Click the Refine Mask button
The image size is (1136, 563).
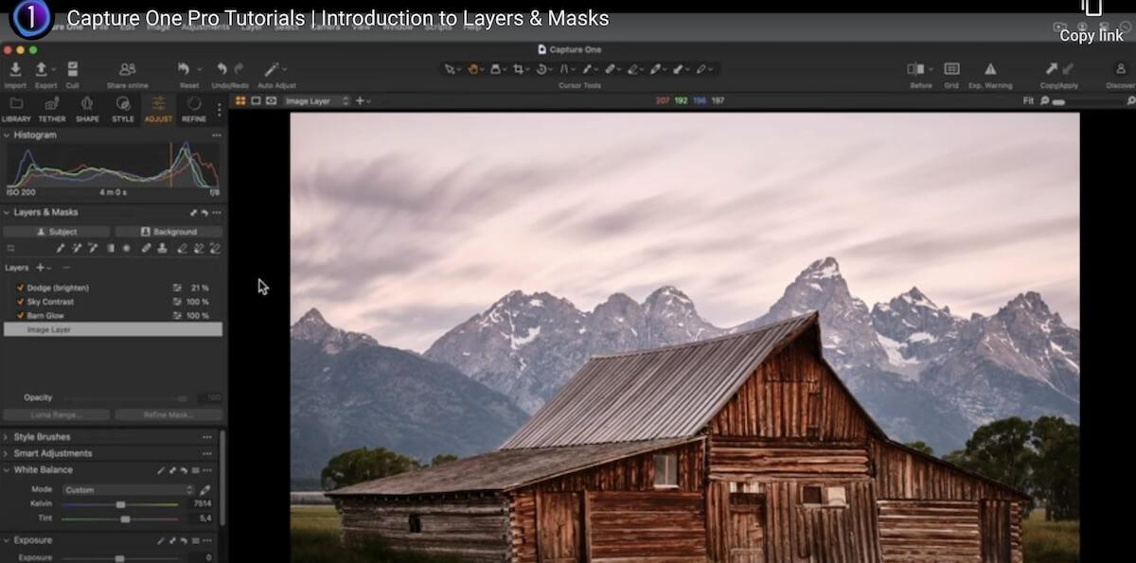169,414
